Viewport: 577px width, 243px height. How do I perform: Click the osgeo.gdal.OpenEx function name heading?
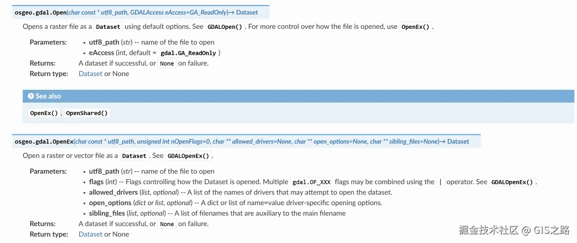tap(44, 142)
